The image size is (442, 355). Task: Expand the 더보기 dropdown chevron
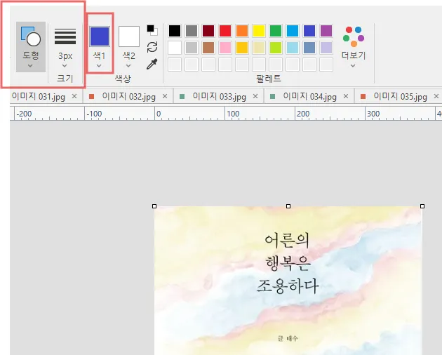353,66
